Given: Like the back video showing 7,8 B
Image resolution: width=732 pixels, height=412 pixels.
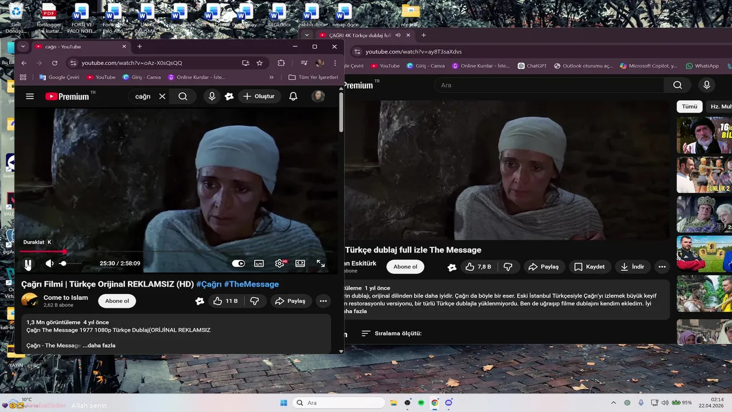Looking at the screenshot, I should (478, 267).
